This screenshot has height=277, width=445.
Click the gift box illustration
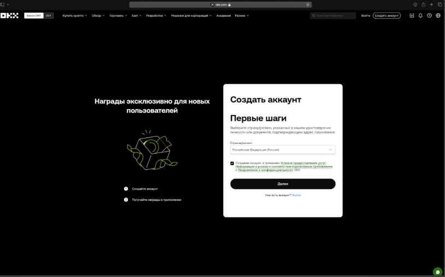152,150
